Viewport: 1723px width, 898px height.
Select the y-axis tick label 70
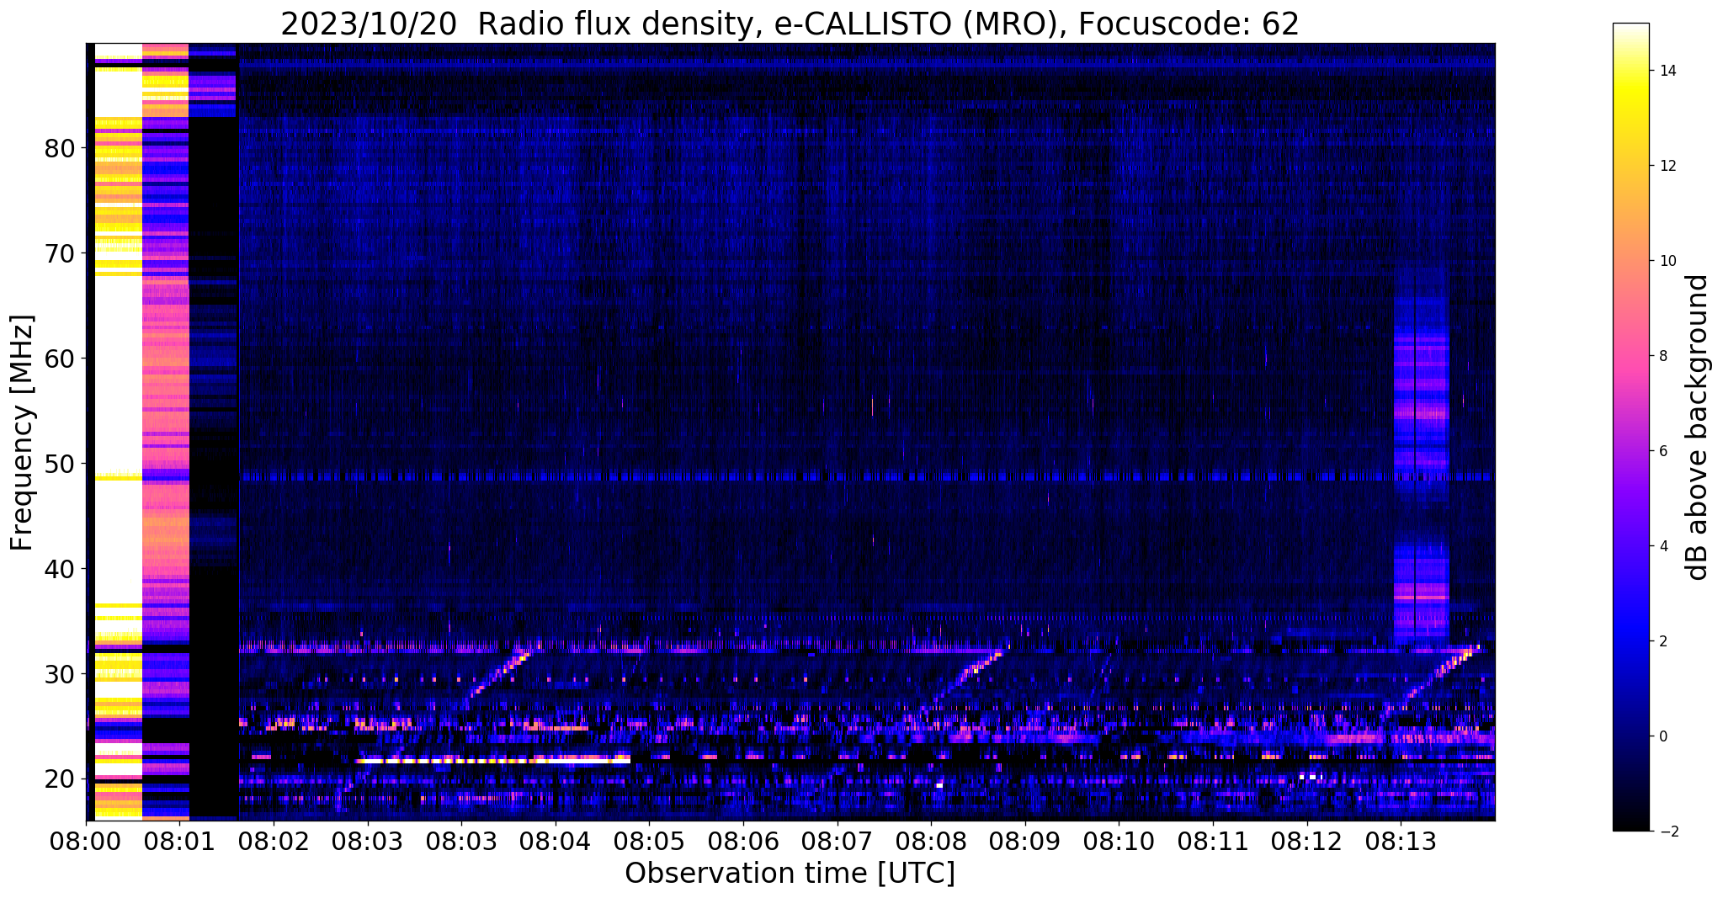(x=60, y=253)
